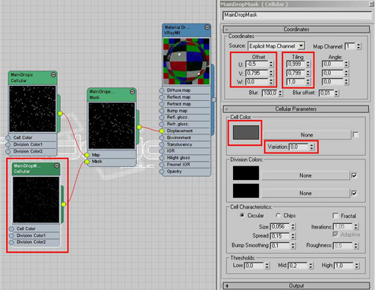Click the second Division Colors None button
The width and height of the screenshot is (375, 290).
coord(305,194)
